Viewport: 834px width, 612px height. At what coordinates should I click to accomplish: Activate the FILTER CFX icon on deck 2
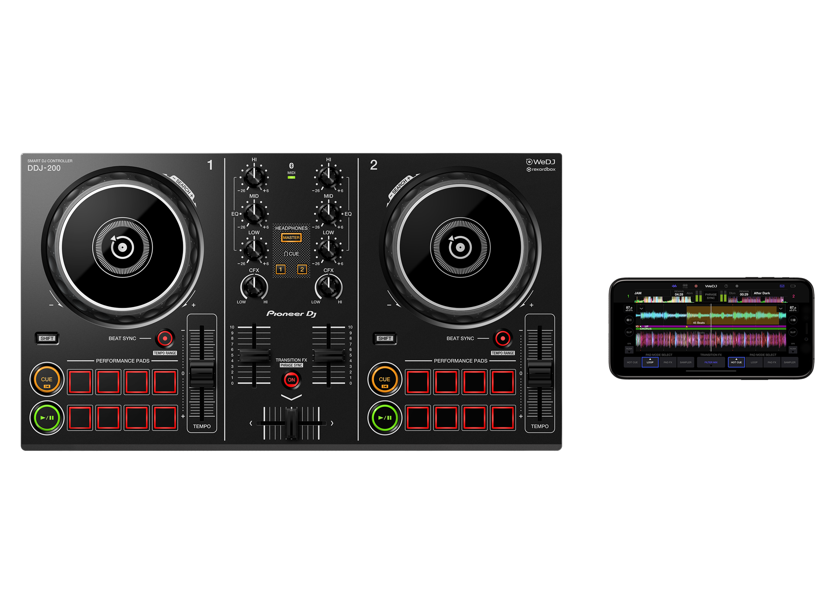pyautogui.click(x=793, y=349)
